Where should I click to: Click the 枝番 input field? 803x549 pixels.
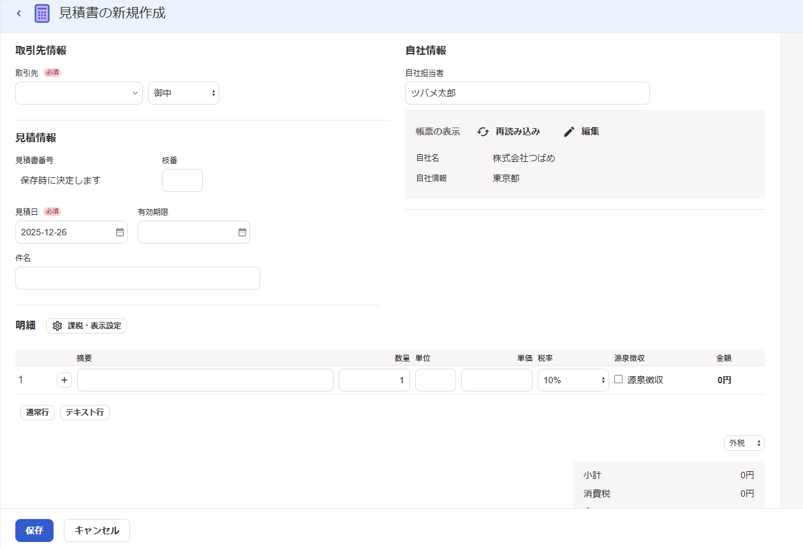click(x=182, y=180)
